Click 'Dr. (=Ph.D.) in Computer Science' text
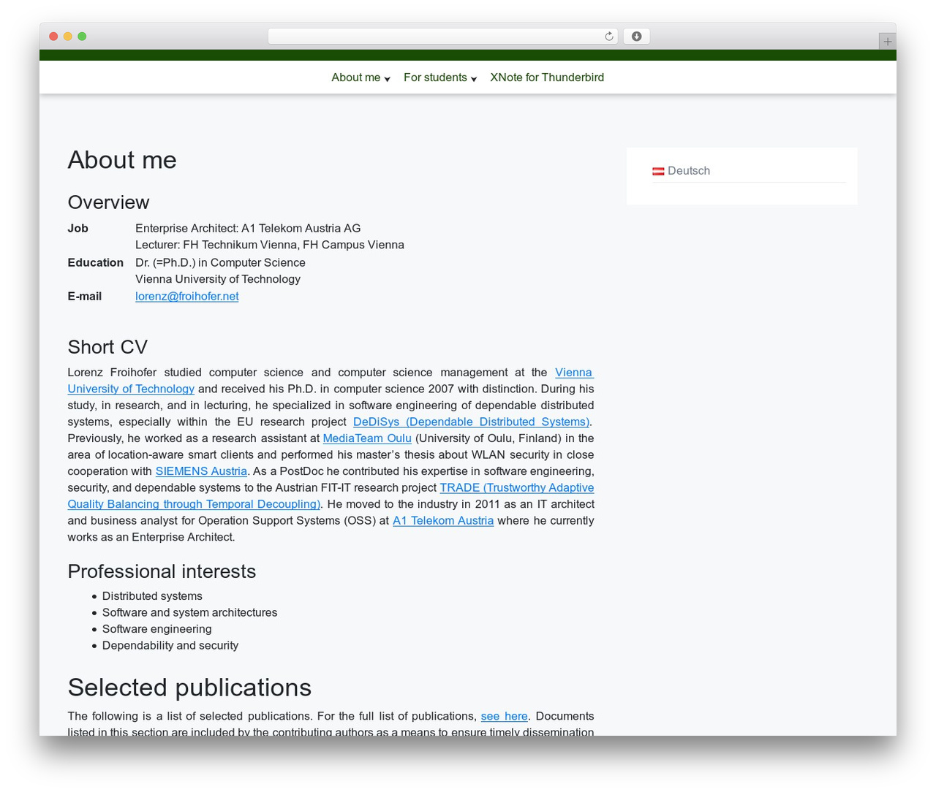The width and height of the screenshot is (936, 792). 220,262
